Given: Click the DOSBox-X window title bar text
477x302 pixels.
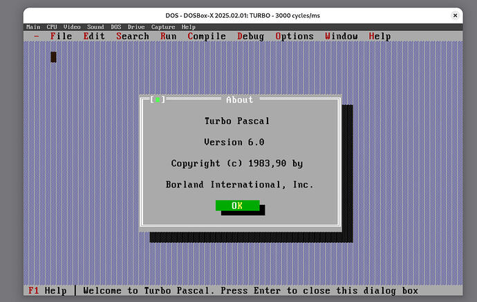Looking at the screenshot, I should tap(243, 15).
